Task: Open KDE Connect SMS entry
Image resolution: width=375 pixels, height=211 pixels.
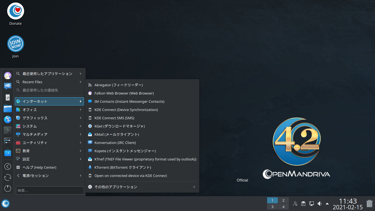Action: pyautogui.click(x=142, y=118)
